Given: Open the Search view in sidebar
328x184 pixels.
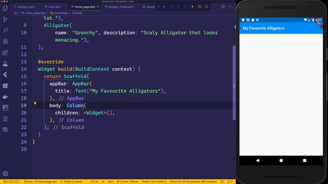Looking at the screenshot, I should pos(5,30).
